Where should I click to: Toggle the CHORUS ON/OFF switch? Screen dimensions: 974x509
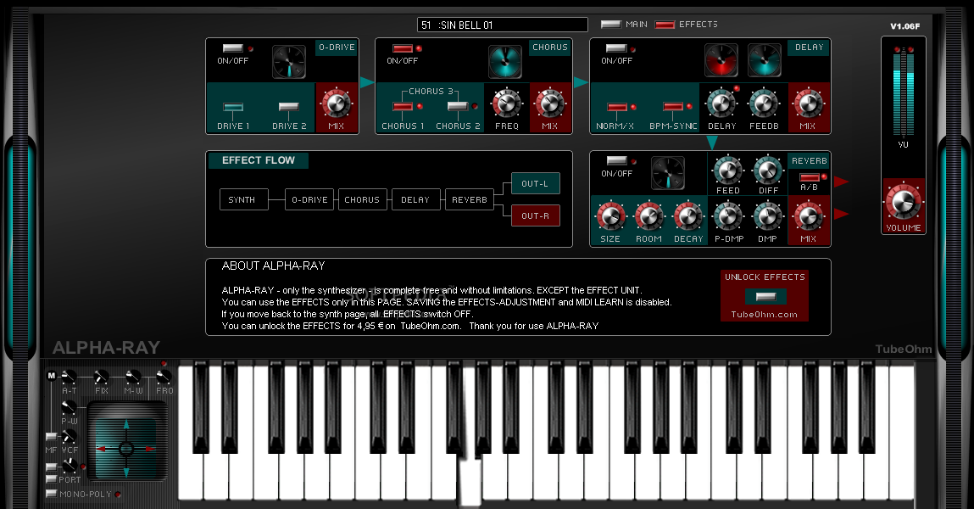point(403,48)
